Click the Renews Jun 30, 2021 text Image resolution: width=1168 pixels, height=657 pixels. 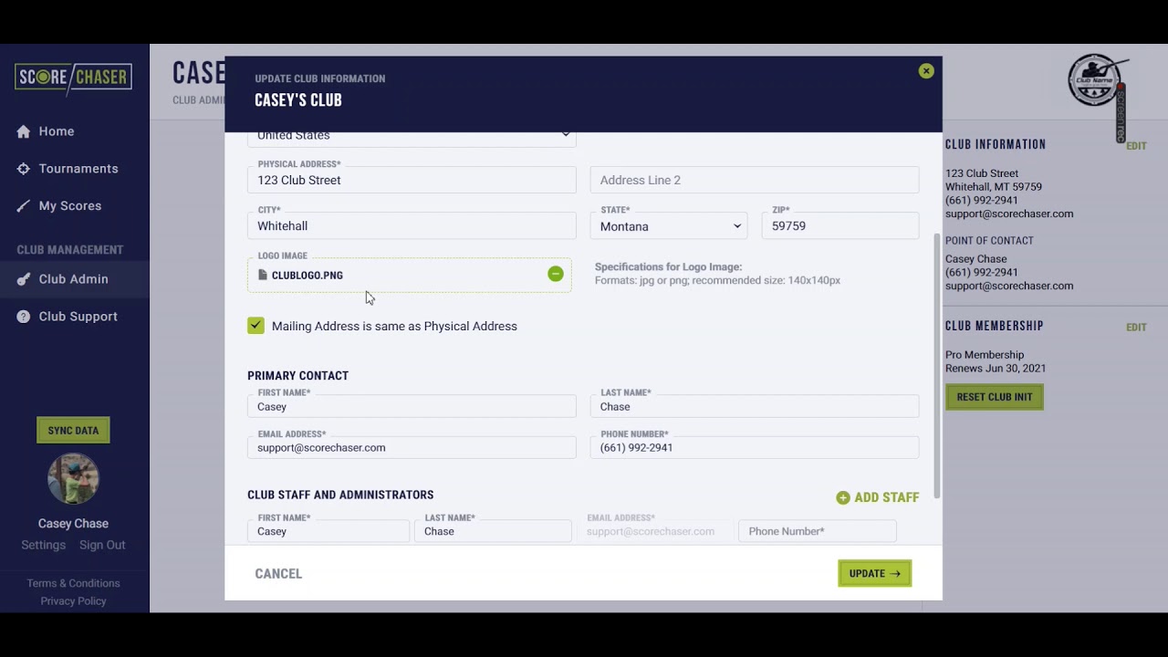click(x=996, y=369)
